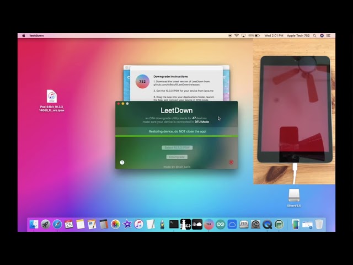Open Calculator in the Dock
The width and height of the screenshot is (353, 265).
(104, 224)
